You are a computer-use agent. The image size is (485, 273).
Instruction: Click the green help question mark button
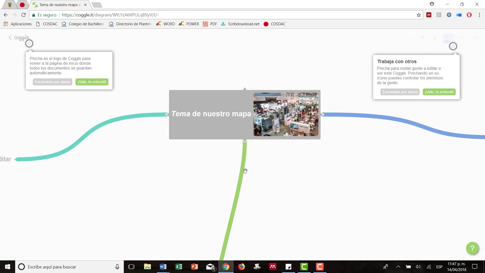472,248
